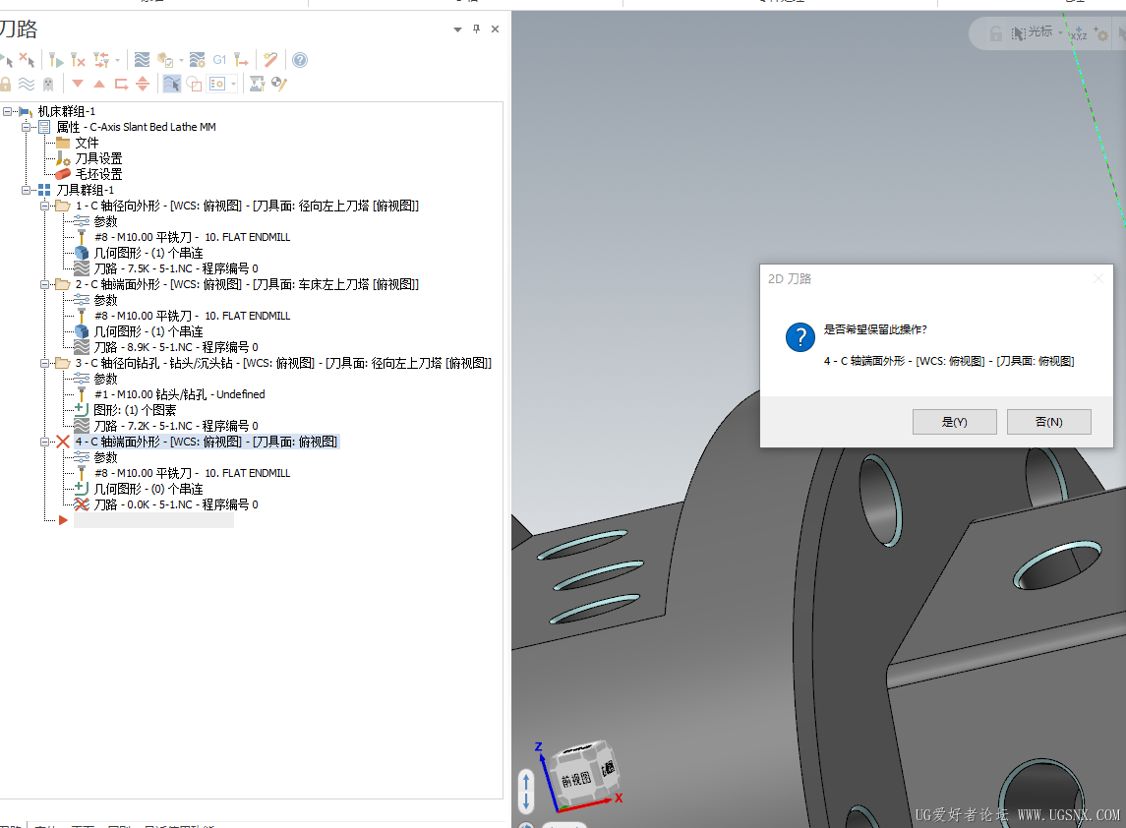Image resolution: width=1126 pixels, height=828 pixels.
Task: Collapse the 刀具群组-1 node
Action: [x=26, y=191]
